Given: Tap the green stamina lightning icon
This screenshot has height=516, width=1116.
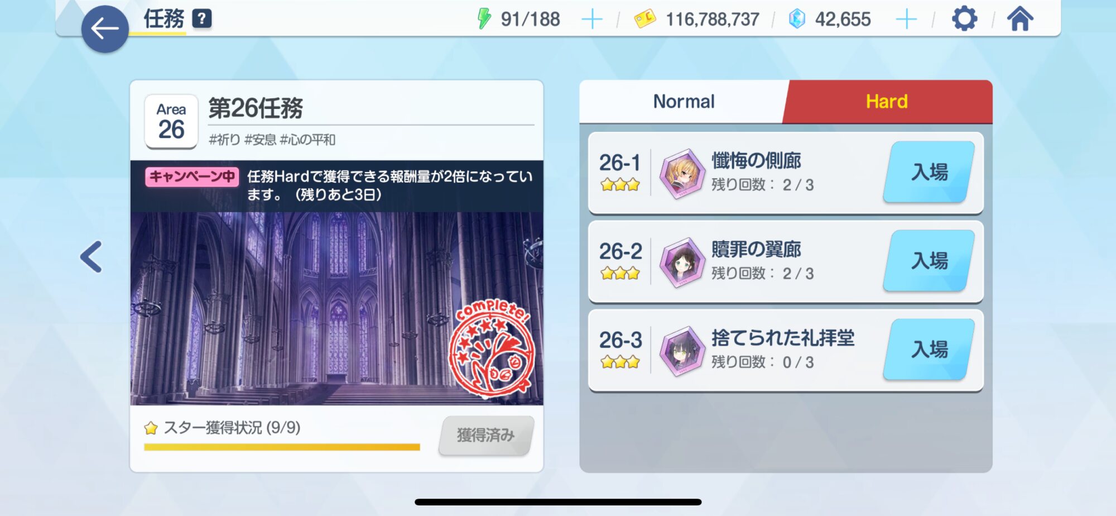Looking at the screenshot, I should (x=484, y=18).
